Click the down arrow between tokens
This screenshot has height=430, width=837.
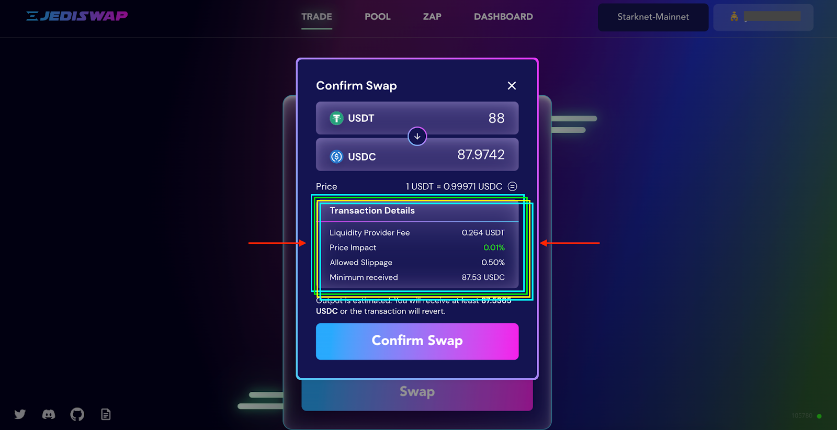417,136
